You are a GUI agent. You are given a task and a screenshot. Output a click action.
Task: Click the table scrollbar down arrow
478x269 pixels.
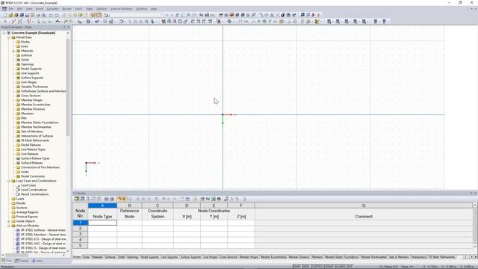pyautogui.click(x=475, y=247)
